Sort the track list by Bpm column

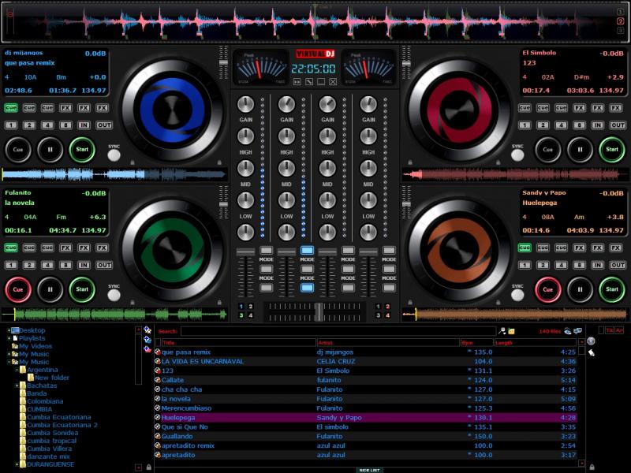point(477,343)
